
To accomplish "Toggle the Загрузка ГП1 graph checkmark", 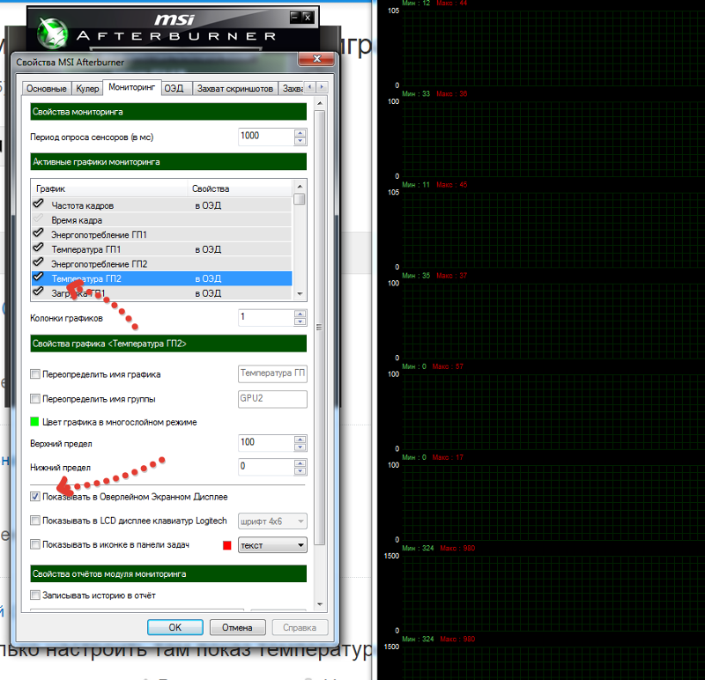I will (x=38, y=292).
